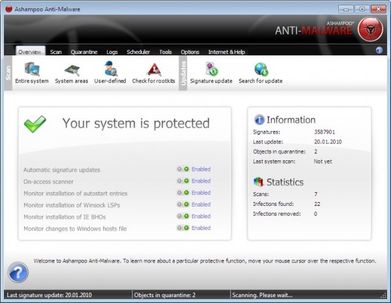Viewport: 391px width, 303px height.
Task: Click the Statistics books icon
Action: 259,182
